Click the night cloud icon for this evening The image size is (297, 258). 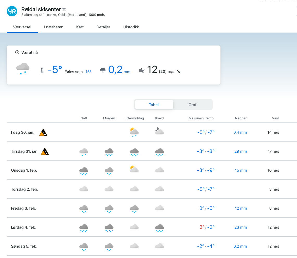159,131
